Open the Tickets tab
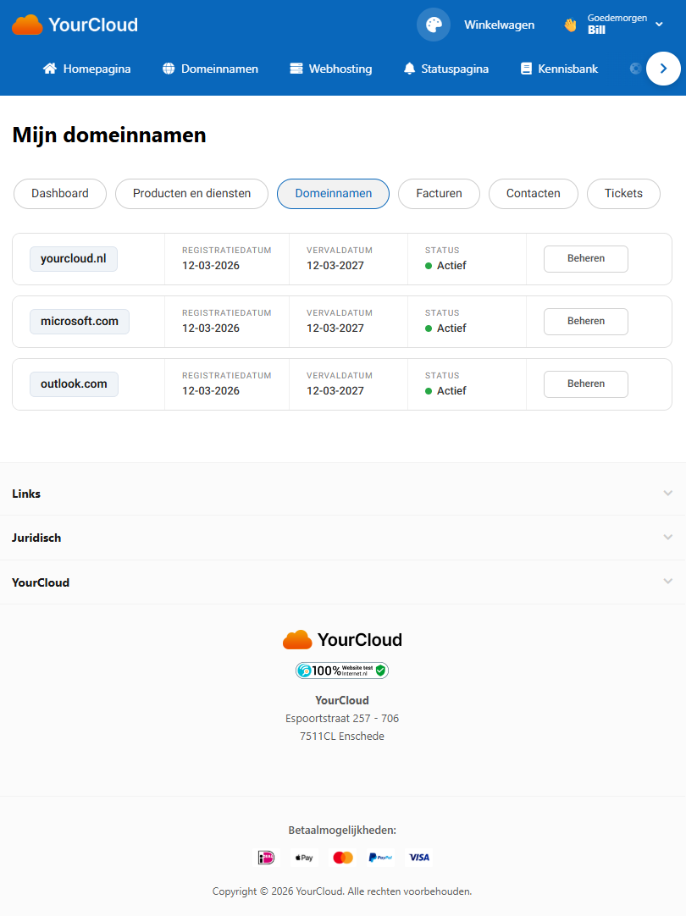The height and width of the screenshot is (916, 686). coord(623,194)
